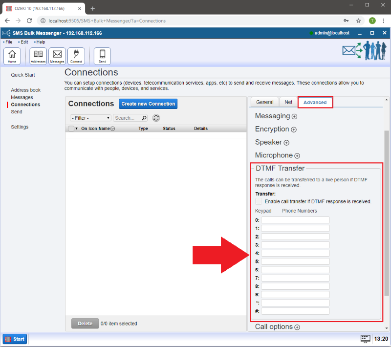Image resolution: width=391 pixels, height=347 pixels.
Task: Enable call transfer on DTMF response
Action: [x=259, y=201]
